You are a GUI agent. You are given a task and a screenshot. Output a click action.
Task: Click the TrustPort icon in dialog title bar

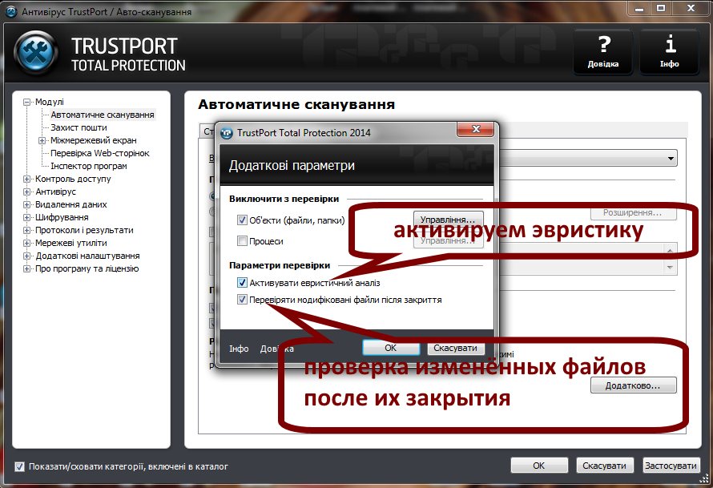tap(225, 130)
